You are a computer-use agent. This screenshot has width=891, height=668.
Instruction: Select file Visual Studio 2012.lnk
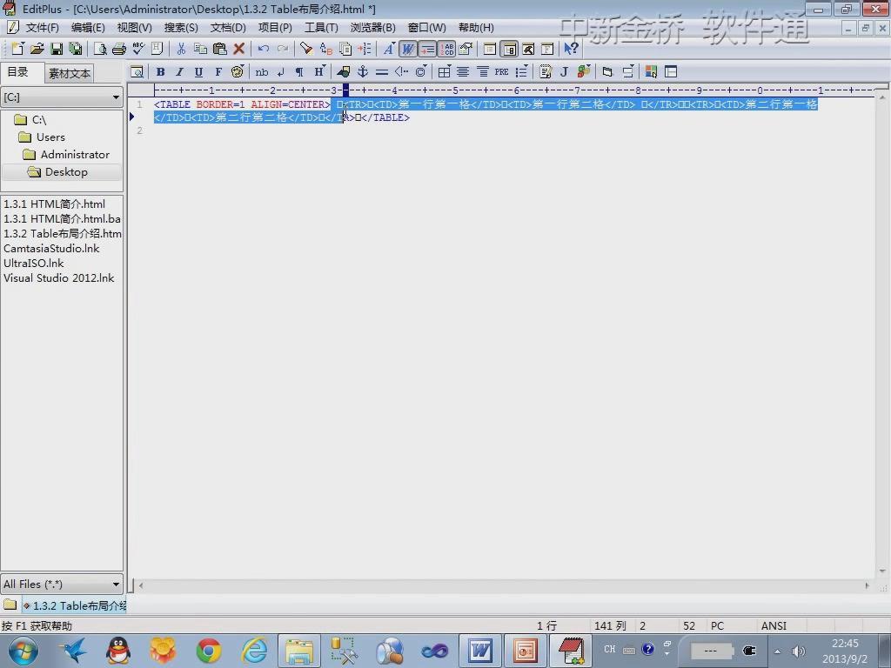coord(59,277)
